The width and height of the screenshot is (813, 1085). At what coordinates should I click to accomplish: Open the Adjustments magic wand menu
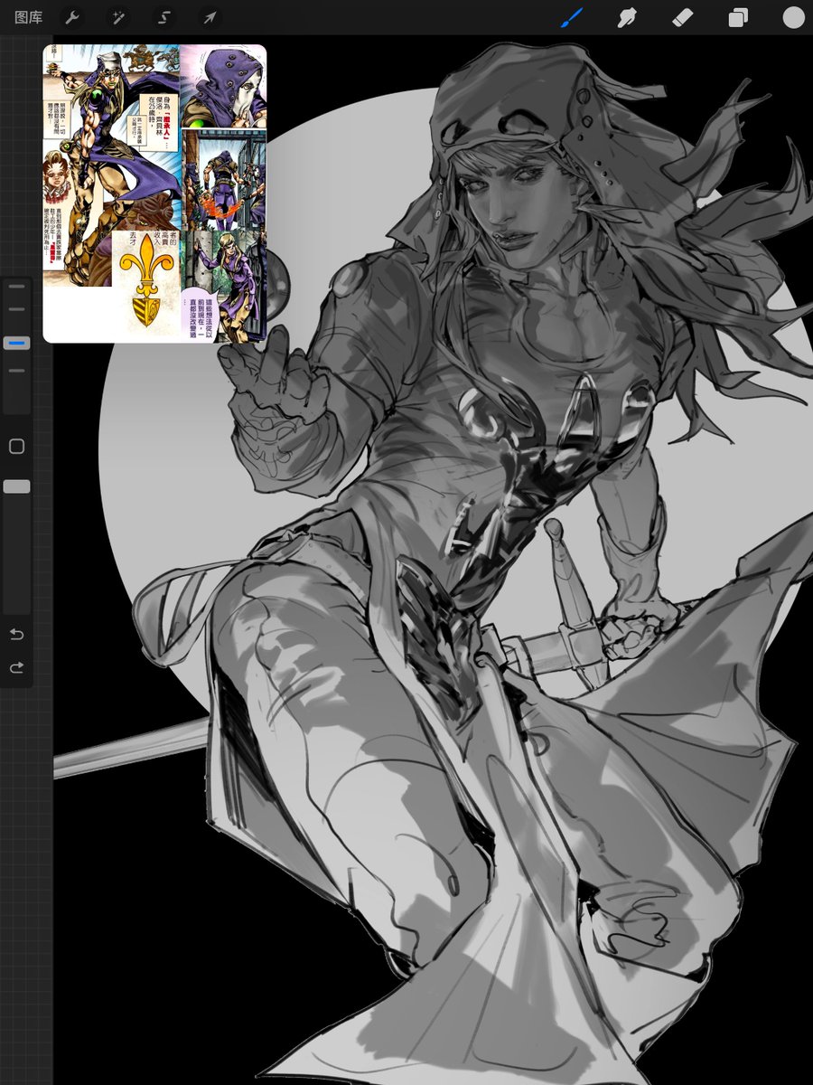pos(118,17)
